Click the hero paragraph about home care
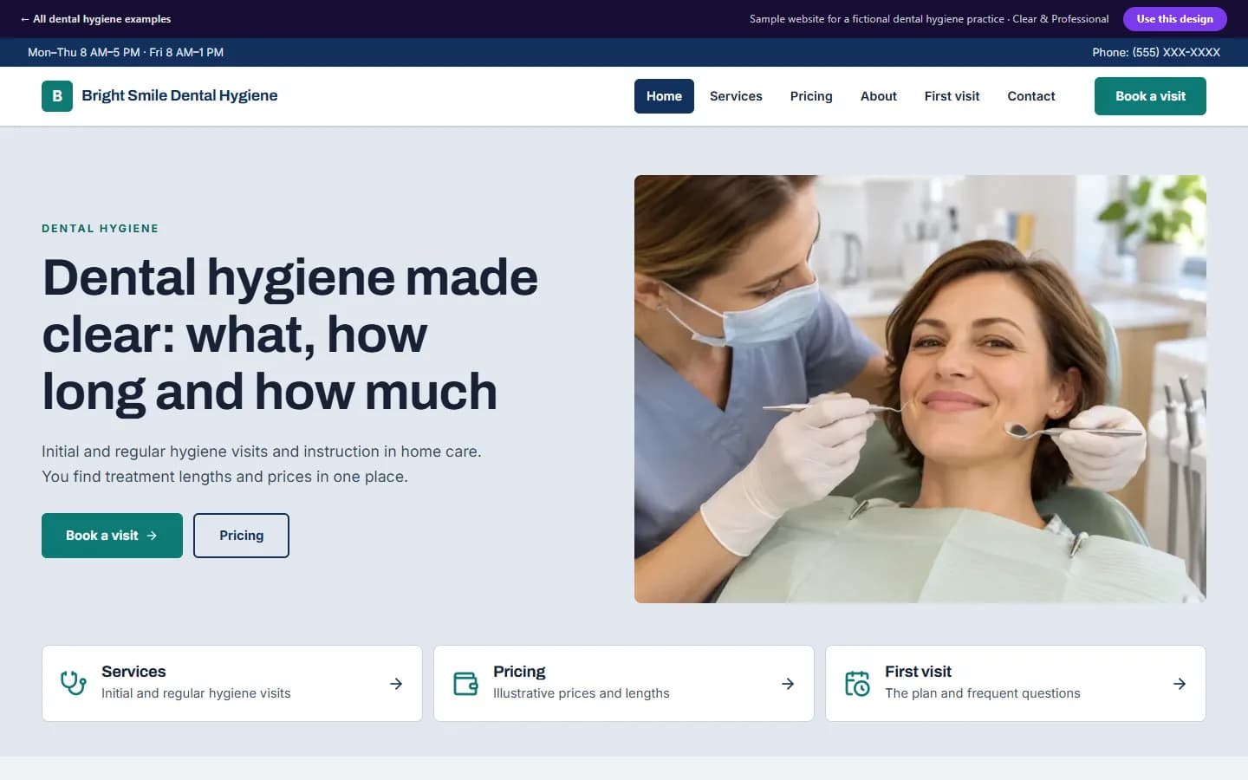 coord(262,464)
